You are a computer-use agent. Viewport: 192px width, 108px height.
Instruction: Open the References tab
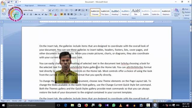tap(41, 5)
